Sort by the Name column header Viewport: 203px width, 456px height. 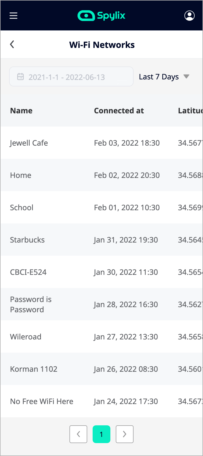click(x=21, y=110)
